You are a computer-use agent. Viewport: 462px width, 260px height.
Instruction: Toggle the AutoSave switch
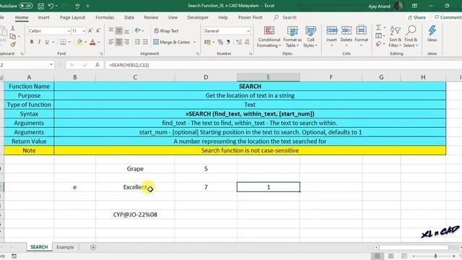coord(26,6)
